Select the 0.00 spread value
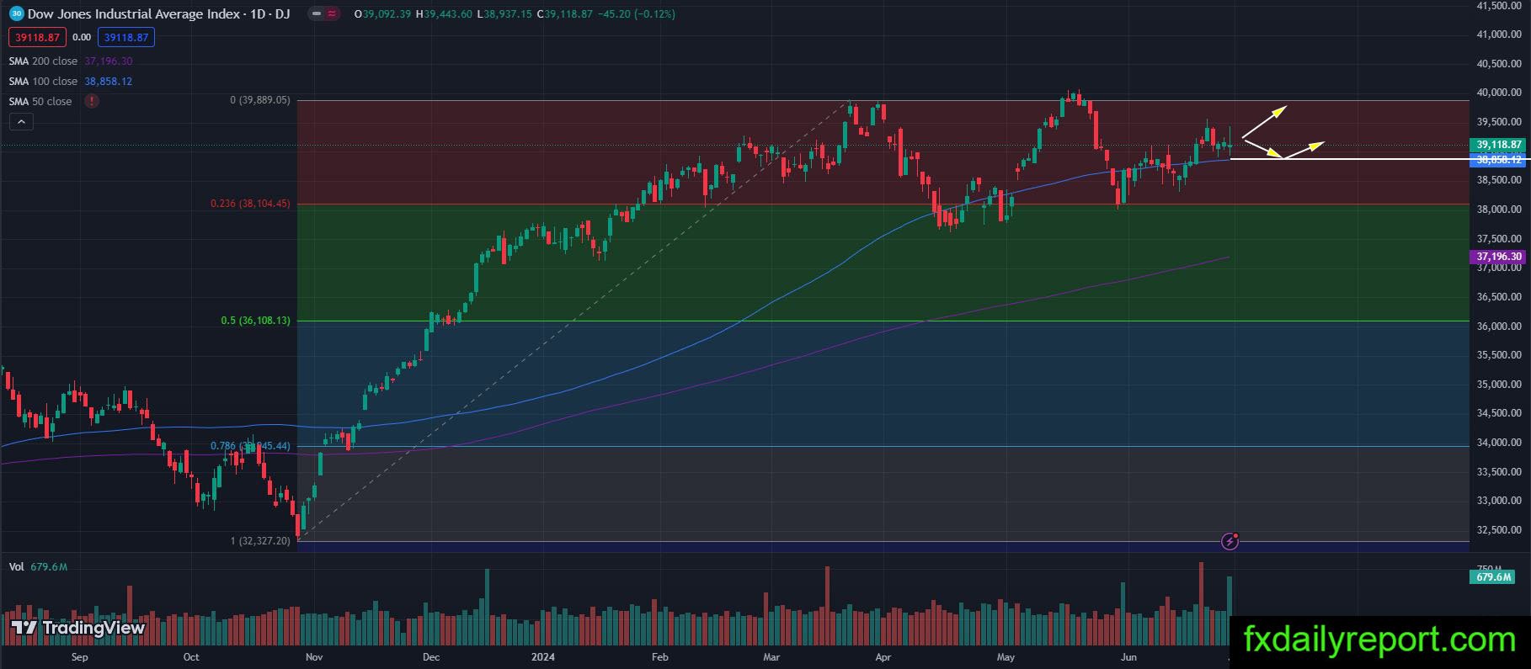The image size is (1531, 669). click(82, 37)
